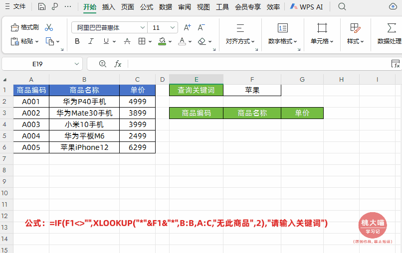Open the 效率 tab
Viewport: 402px width, 253px height.
[273, 7]
